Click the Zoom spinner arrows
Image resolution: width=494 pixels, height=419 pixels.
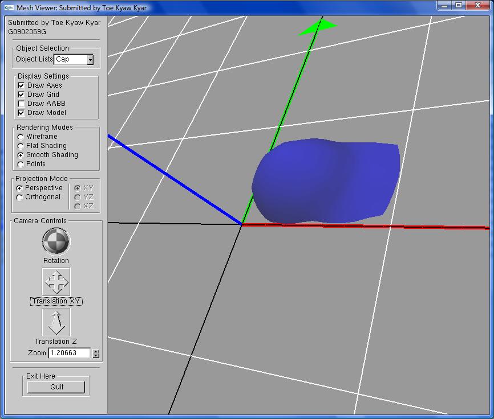click(96, 354)
